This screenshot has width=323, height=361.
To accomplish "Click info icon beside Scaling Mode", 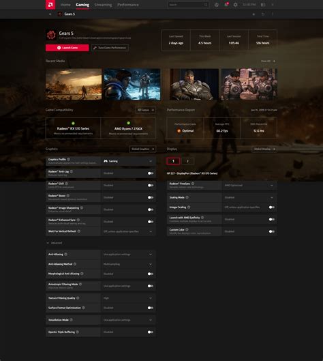I will coord(187,197).
